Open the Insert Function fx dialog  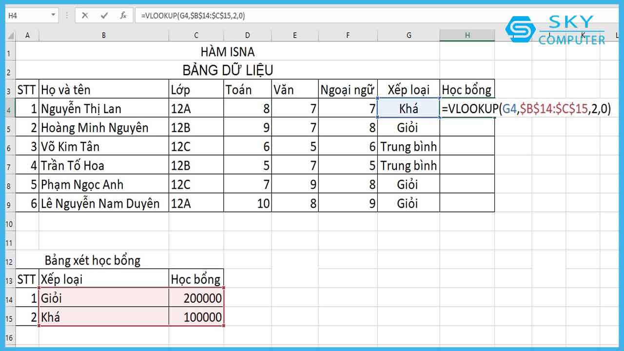click(123, 16)
